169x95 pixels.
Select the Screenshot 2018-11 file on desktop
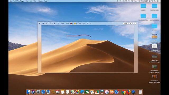(x=154, y=48)
